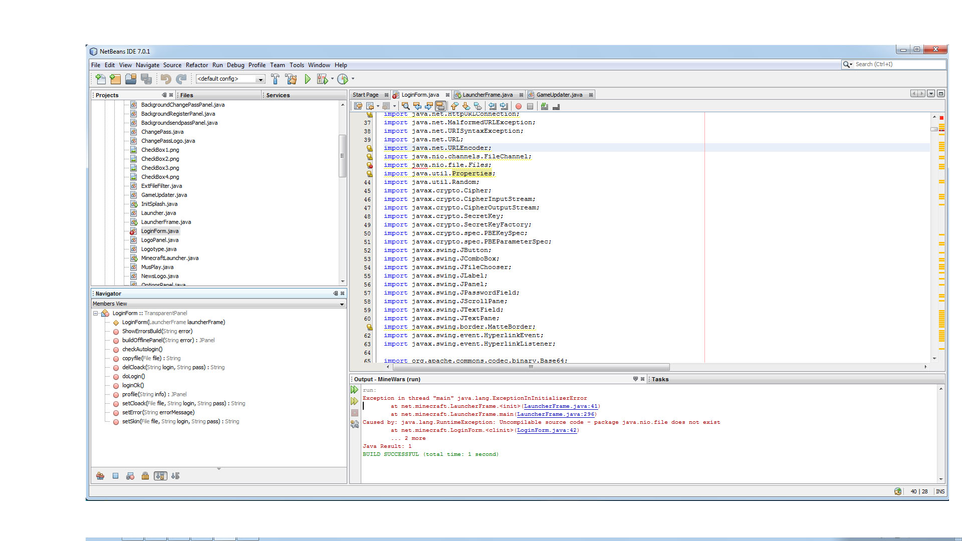
Task: Toggle Show Fields in Navigator
Action: coord(115,476)
